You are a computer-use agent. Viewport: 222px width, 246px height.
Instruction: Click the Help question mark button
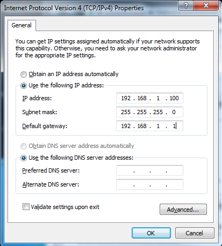point(186,5)
